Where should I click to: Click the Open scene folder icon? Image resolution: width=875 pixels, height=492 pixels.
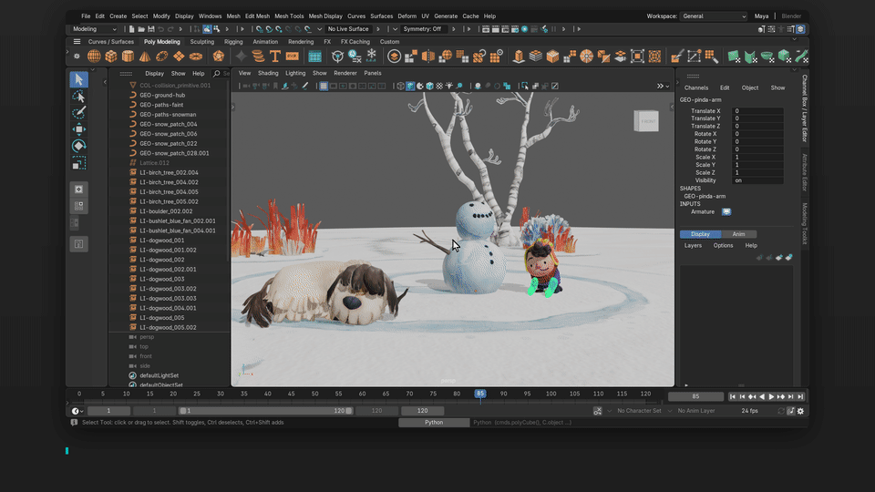click(x=141, y=29)
